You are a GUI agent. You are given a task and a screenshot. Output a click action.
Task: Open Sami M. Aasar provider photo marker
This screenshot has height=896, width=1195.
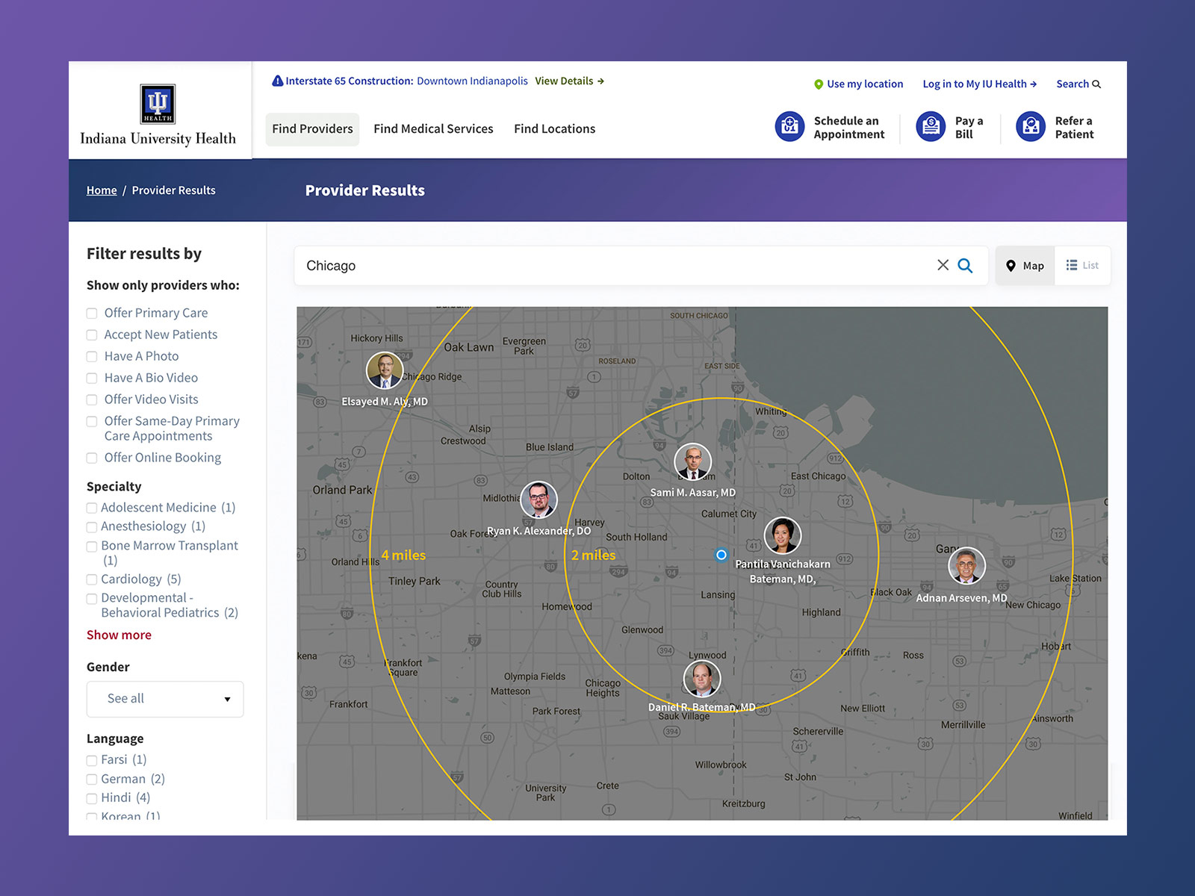[x=693, y=461]
